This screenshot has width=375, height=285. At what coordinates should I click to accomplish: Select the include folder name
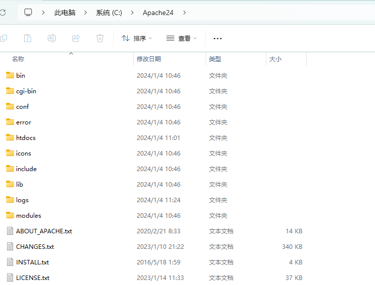click(26, 169)
